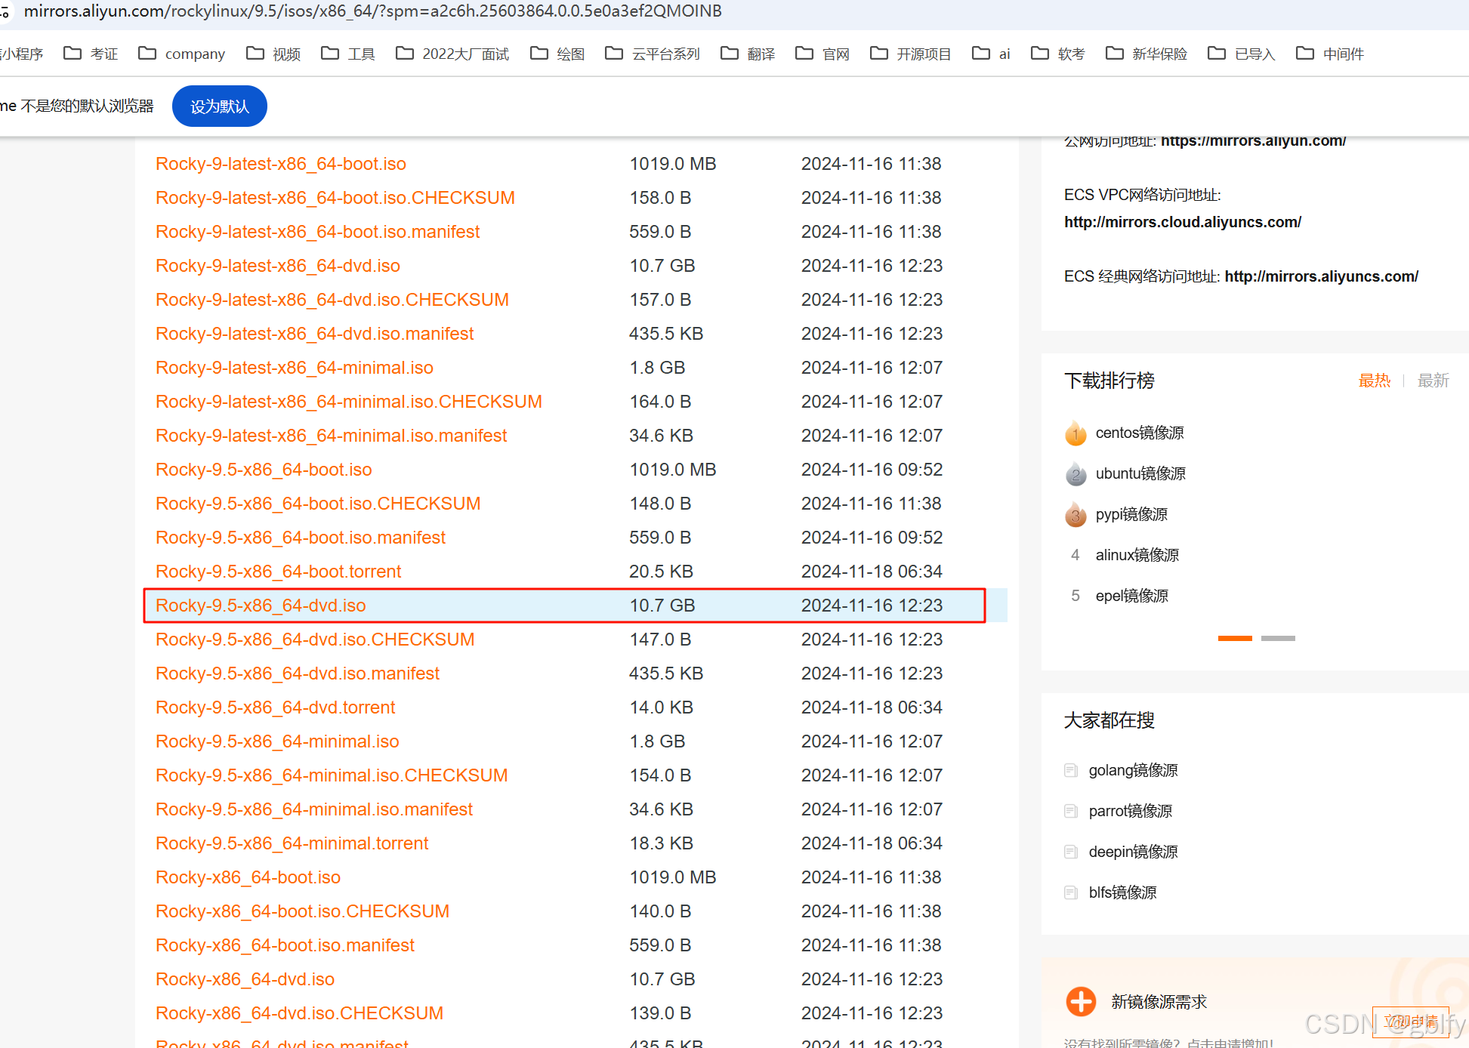The width and height of the screenshot is (1469, 1048).
Task: Open the 2022大厂面试 bookmark folder
Action: [x=452, y=54]
